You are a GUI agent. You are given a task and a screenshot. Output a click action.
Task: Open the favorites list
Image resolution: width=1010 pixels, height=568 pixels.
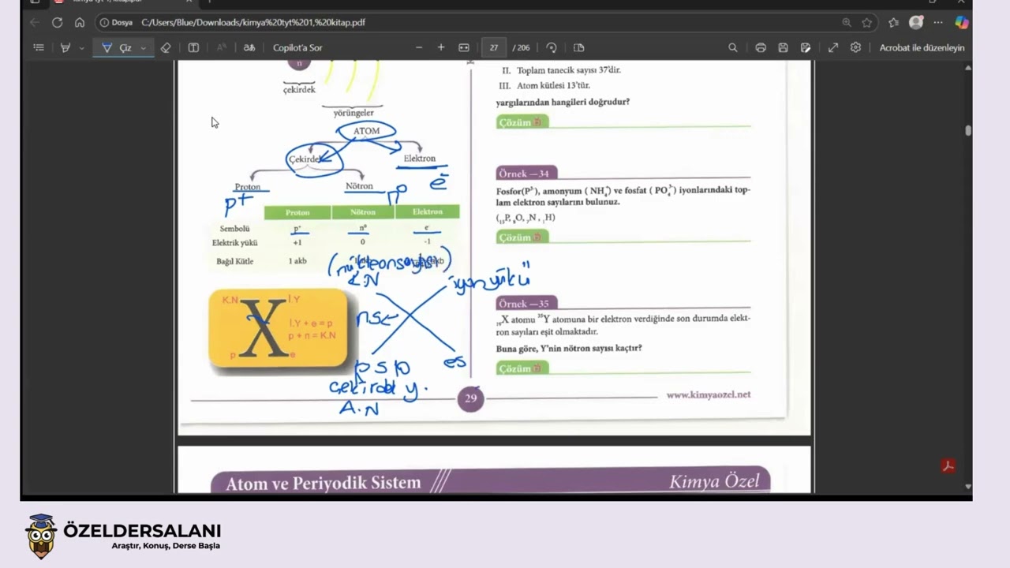(x=894, y=22)
